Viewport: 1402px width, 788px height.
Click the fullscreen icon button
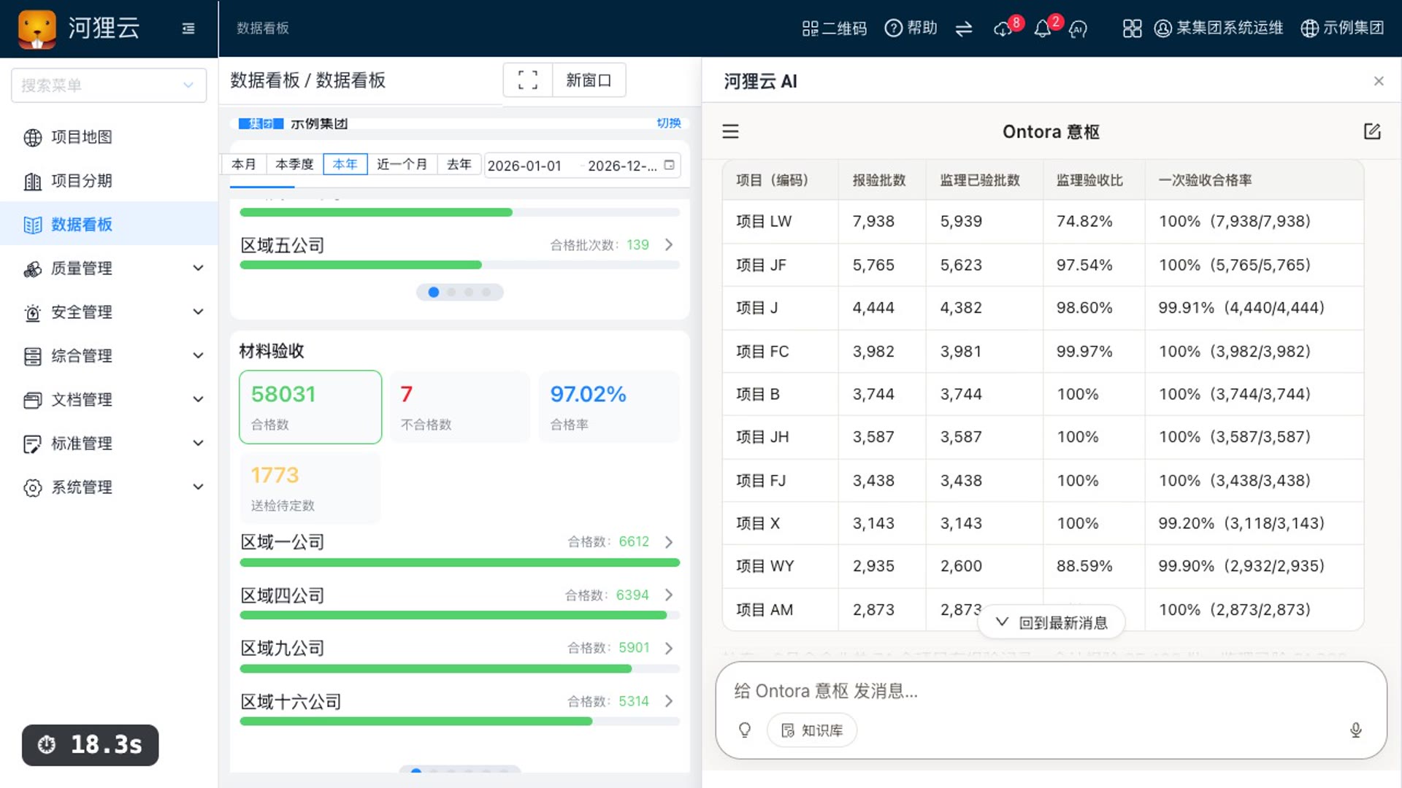tap(527, 80)
